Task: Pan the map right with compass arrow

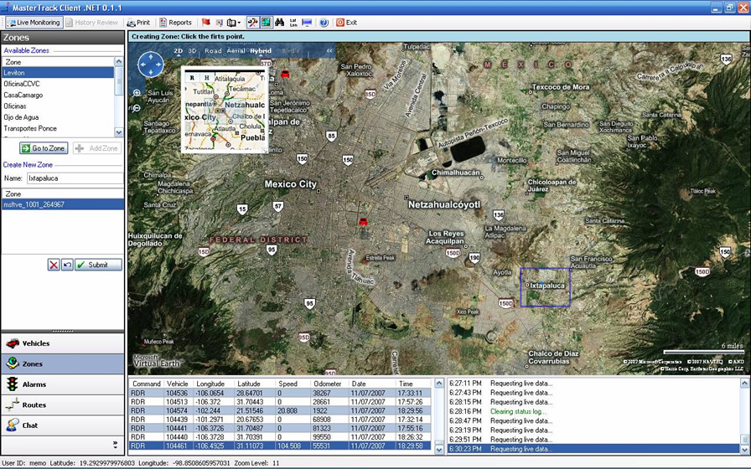Action: pos(159,64)
